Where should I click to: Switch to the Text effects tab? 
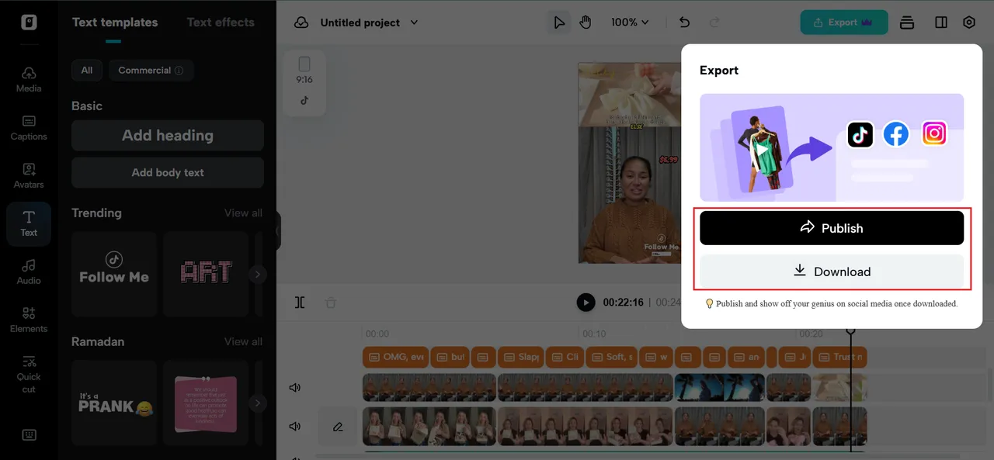[x=221, y=22]
